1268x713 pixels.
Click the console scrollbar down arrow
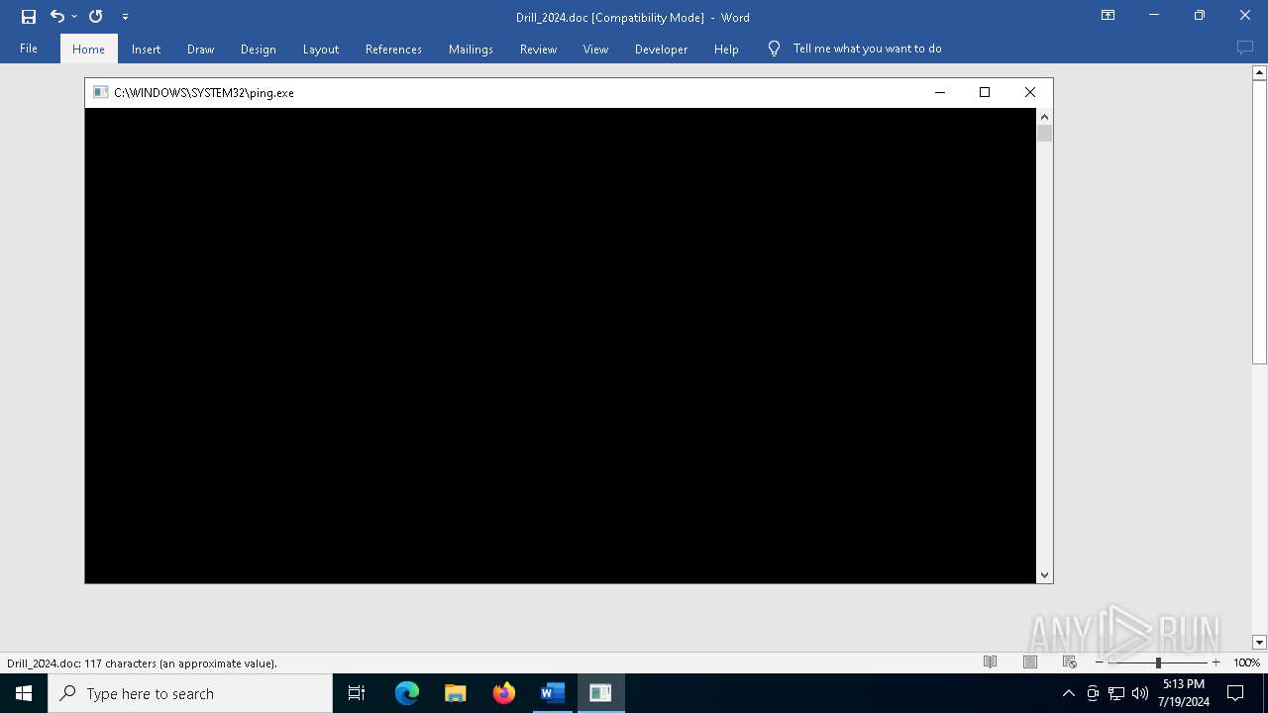point(1044,574)
